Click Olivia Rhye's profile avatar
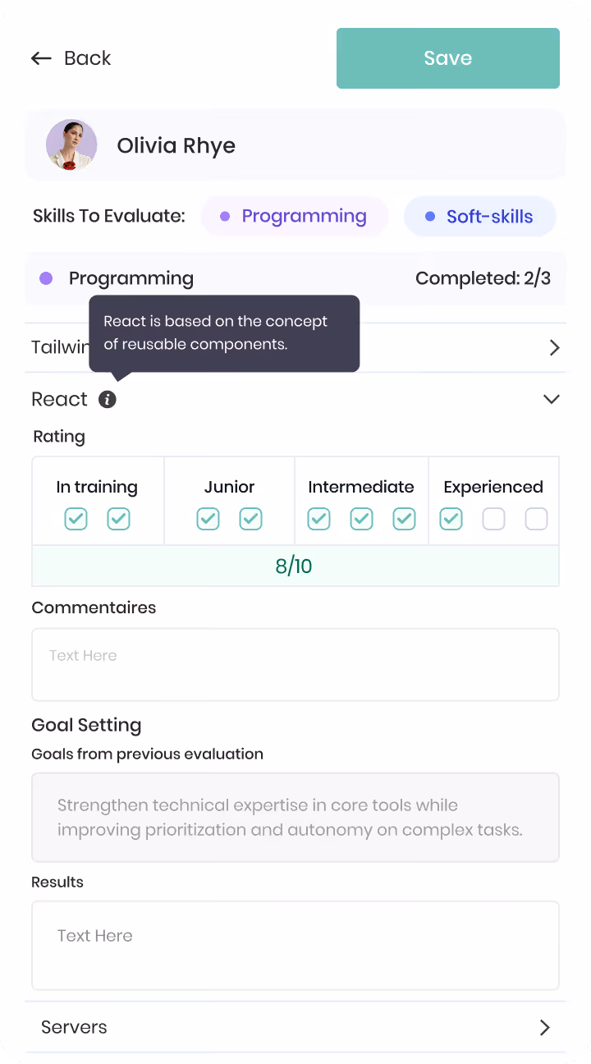The width and height of the screenshot is (591, 1064). [x=71, y=145]
